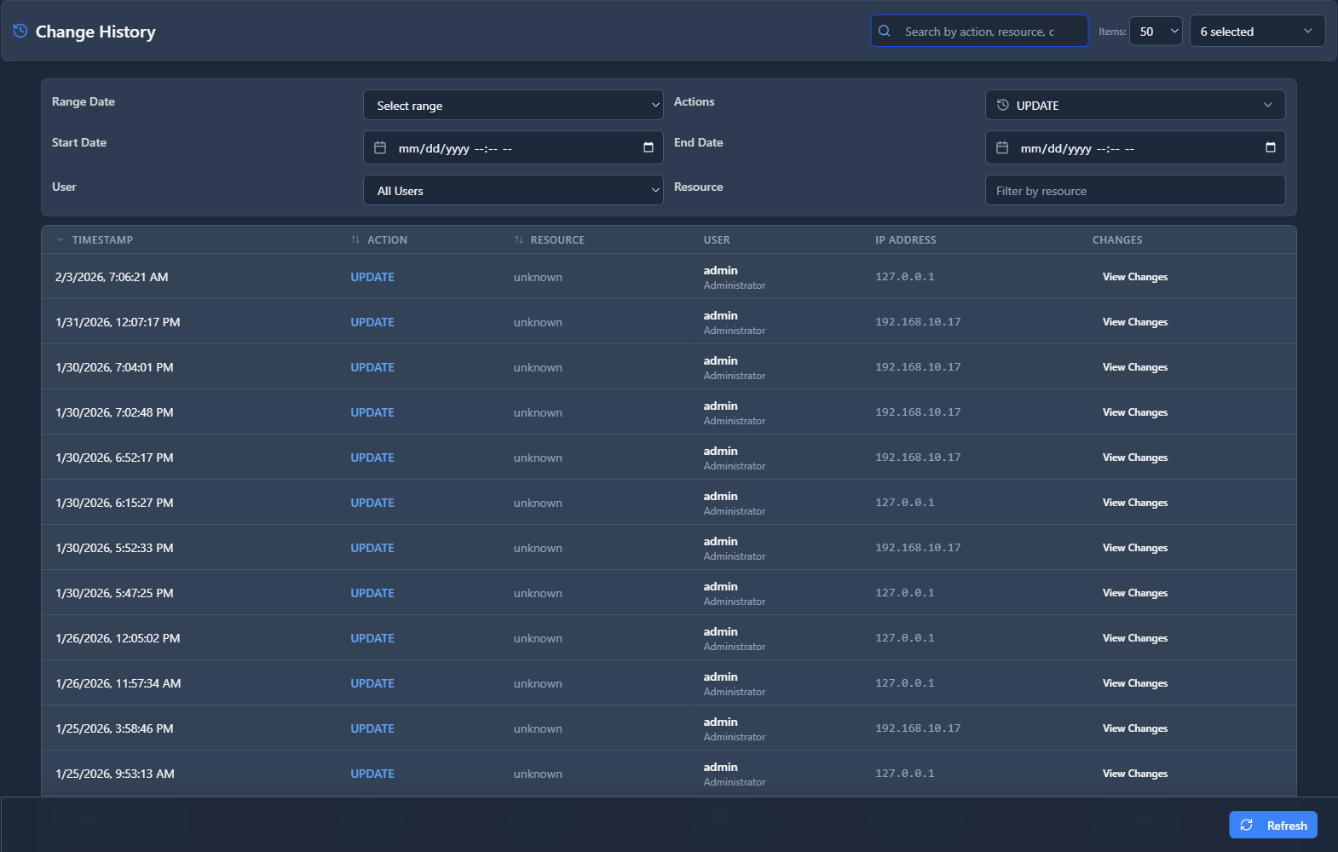Click the Timestamp sort chevron icon
1338x852 pixels.
point(61,240)
